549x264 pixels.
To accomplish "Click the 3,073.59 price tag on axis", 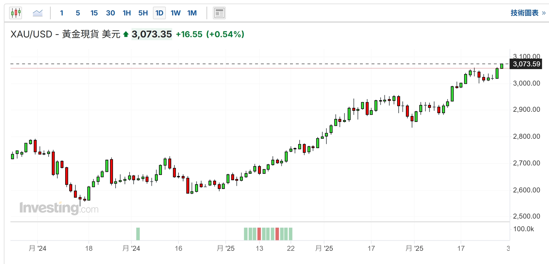I will pos(526,64).
